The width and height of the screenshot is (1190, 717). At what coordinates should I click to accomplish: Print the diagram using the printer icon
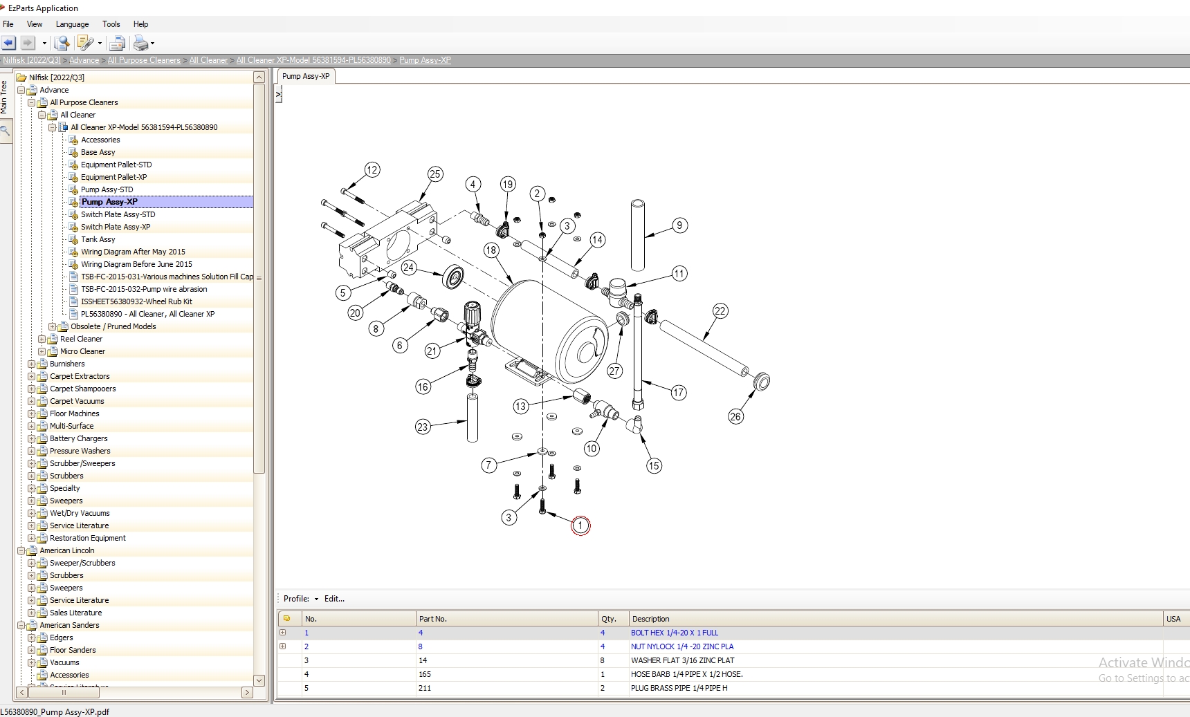tap(141, 44)
